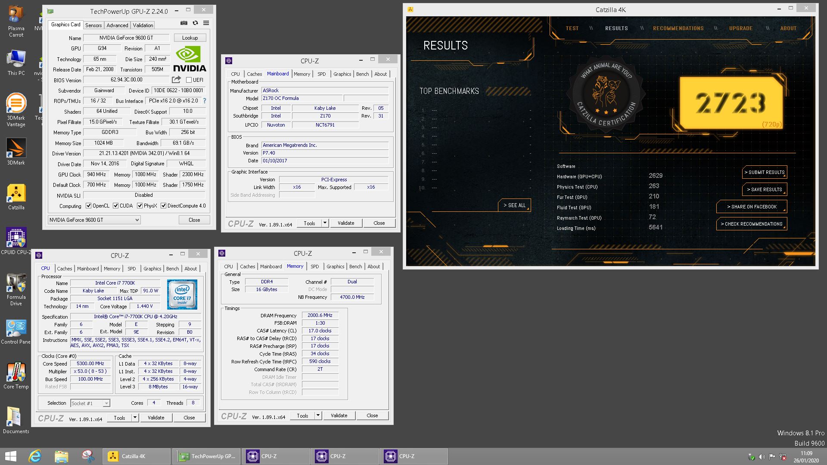The height and width of the screenshot is (465, 827).
Task: Click Core Speed 5300.00 MHz value
Action: point(90,363)
